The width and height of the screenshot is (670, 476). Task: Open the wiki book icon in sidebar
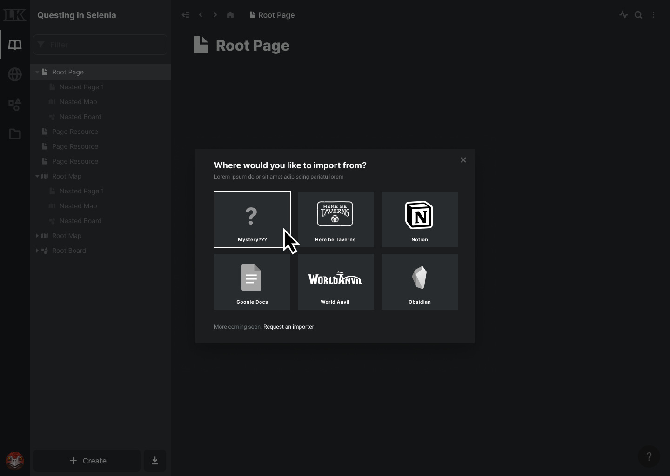tap(15, 45)
